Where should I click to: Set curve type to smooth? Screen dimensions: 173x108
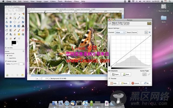[x=145, y=74]
